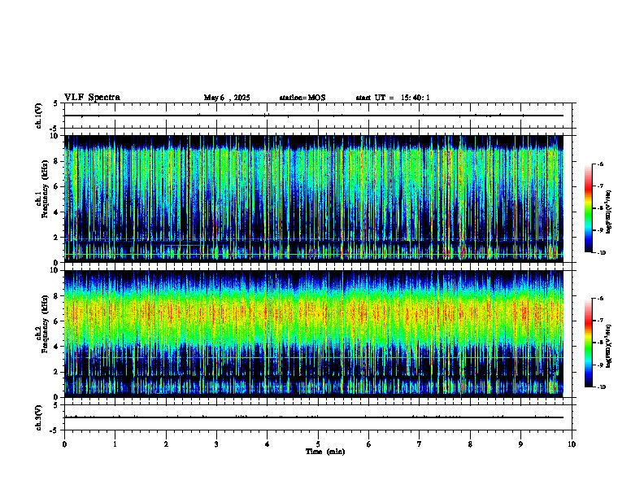644x498 pixels.
Task: Click the ch.2 color bar log(PSD) units label
Action: 609,345
